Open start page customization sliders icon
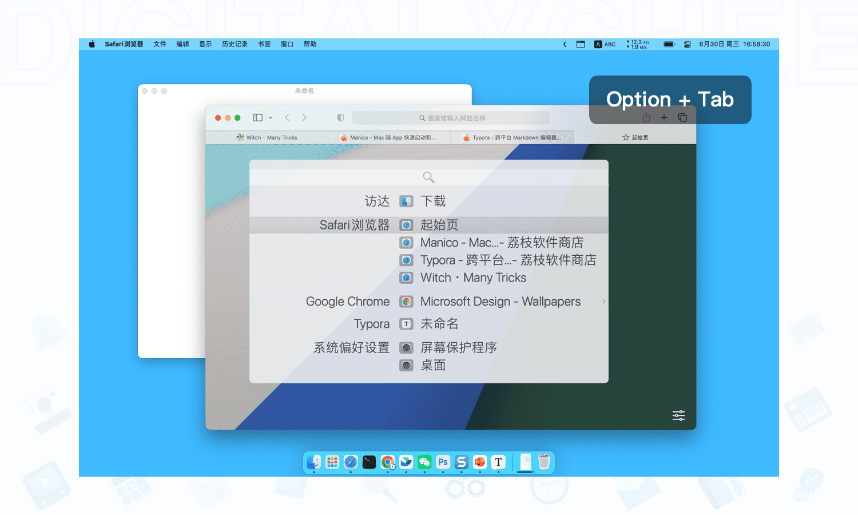 678,415
